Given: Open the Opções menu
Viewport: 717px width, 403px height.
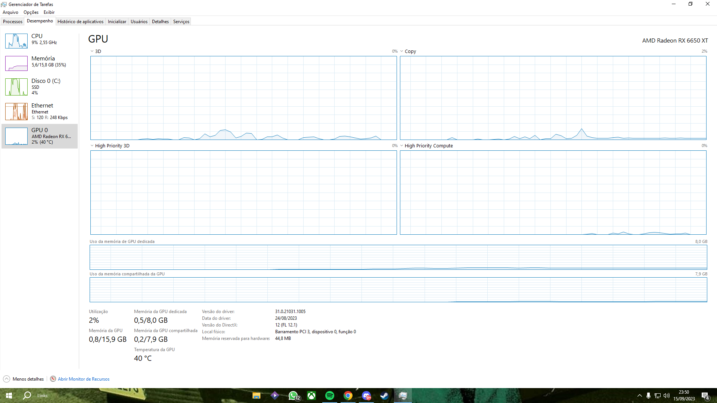Looking at the screenshot, I should tap(31, 12).
